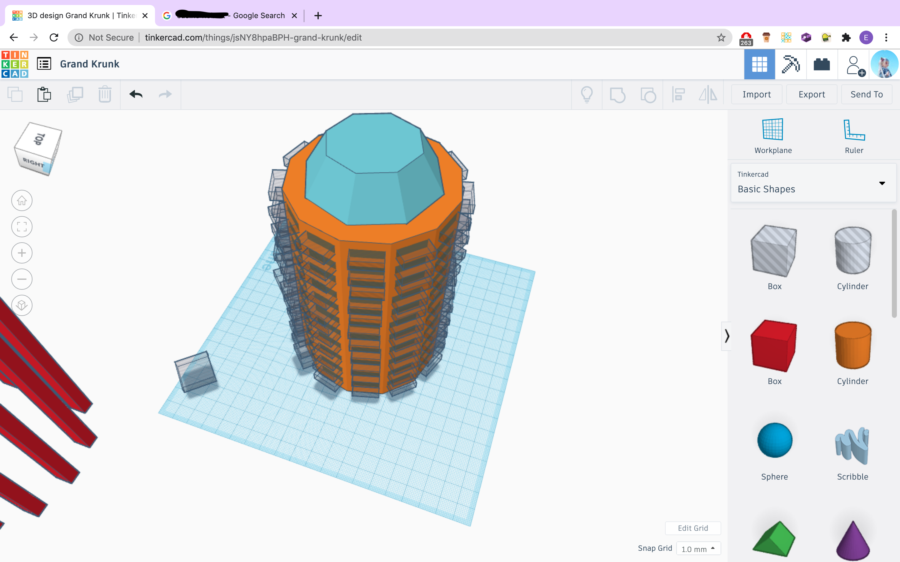Screen dimensions: 900x562
Task: Click the Paste toolbar icon
Action: click(x=44, y=94)
